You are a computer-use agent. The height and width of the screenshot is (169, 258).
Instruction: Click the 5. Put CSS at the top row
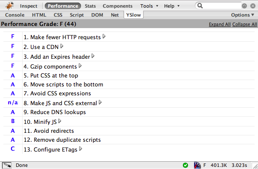129,75
